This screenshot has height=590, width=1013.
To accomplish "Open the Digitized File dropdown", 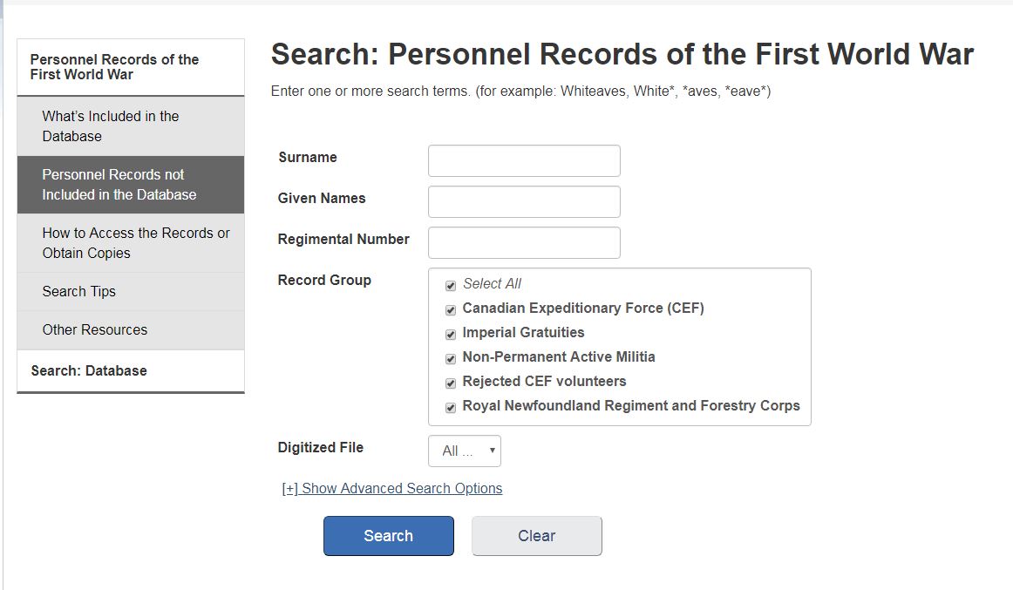I will click(465, 451).
